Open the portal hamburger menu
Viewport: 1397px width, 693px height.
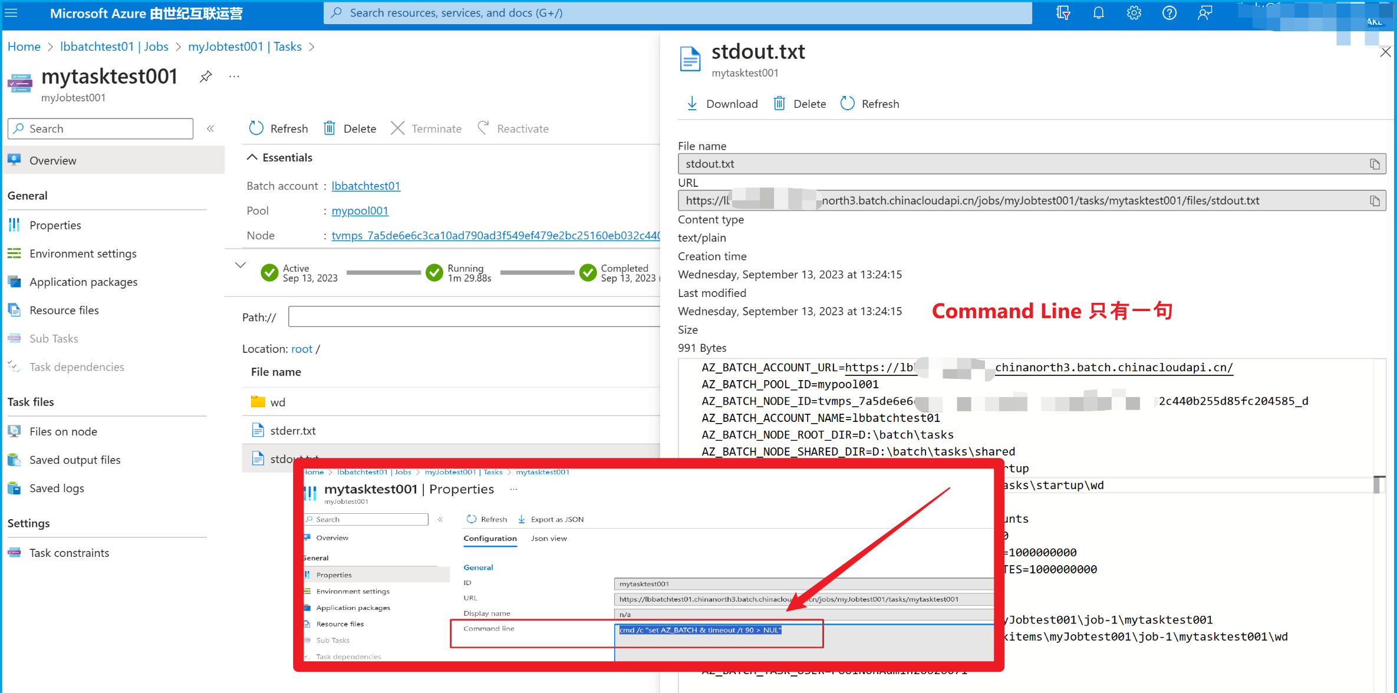[11, 13]
